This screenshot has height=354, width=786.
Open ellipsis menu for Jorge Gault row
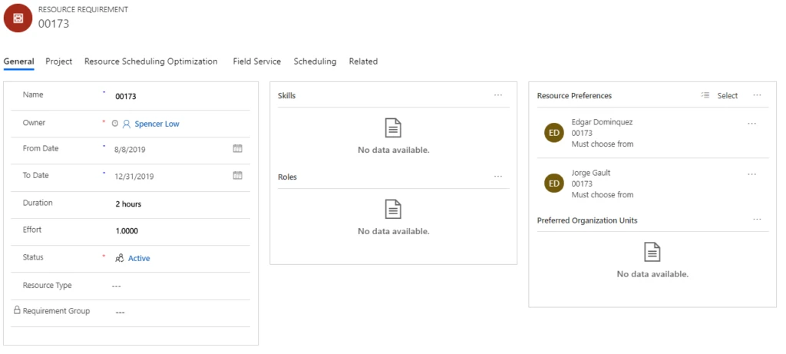click(x=751, y=174)
